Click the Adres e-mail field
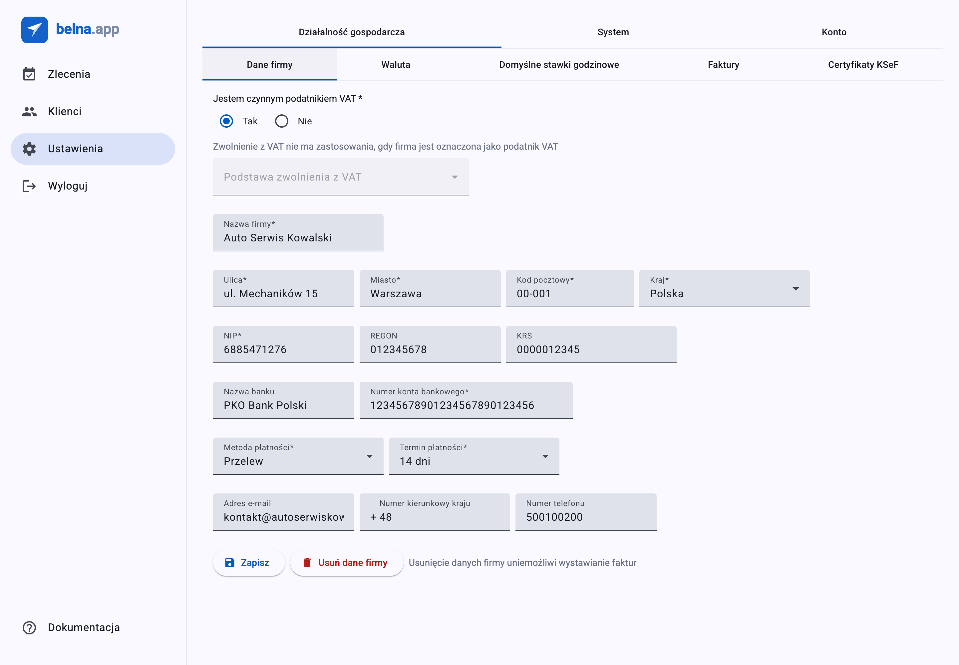959x665 pixels. [x=283, y=512]
